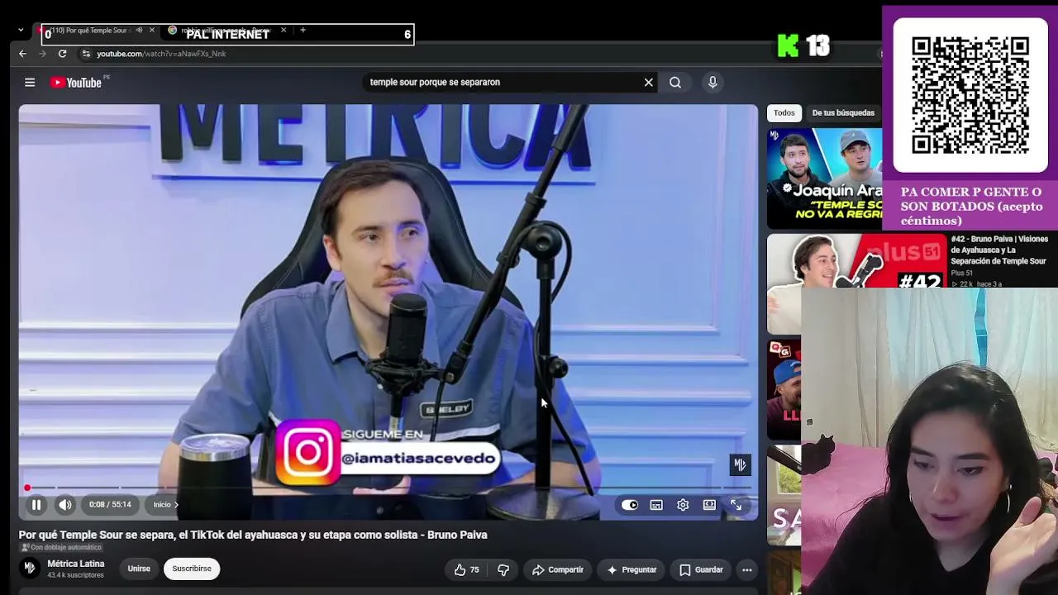Open the Joaquín thumbnail video
1058x595 pixels.
point(824,178)
